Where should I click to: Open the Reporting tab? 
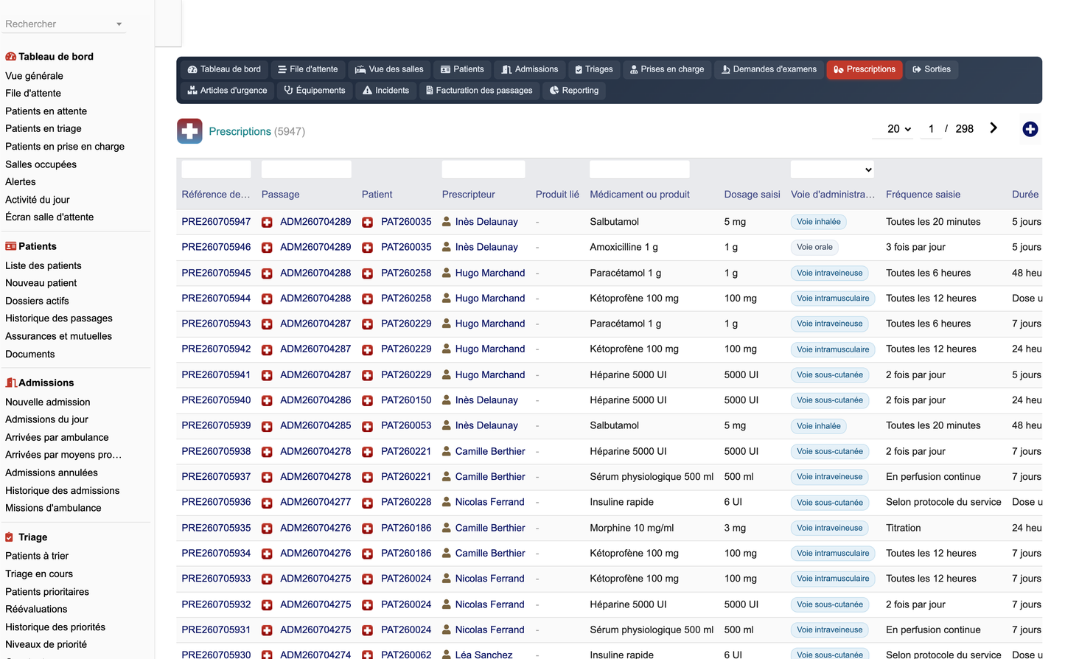[573, 91]
